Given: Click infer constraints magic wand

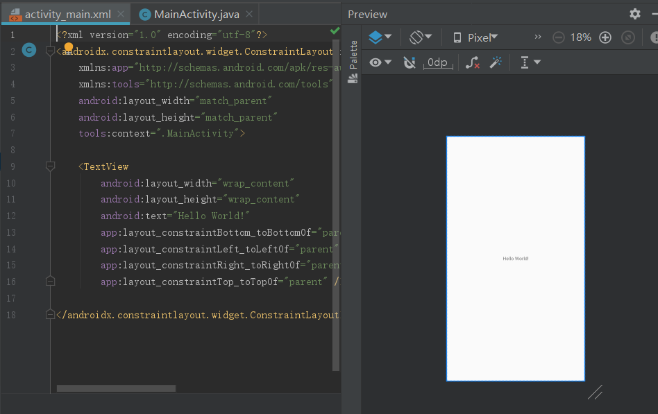Looking at the screenshot, I should pyautogui.click(x=496, y=62).
